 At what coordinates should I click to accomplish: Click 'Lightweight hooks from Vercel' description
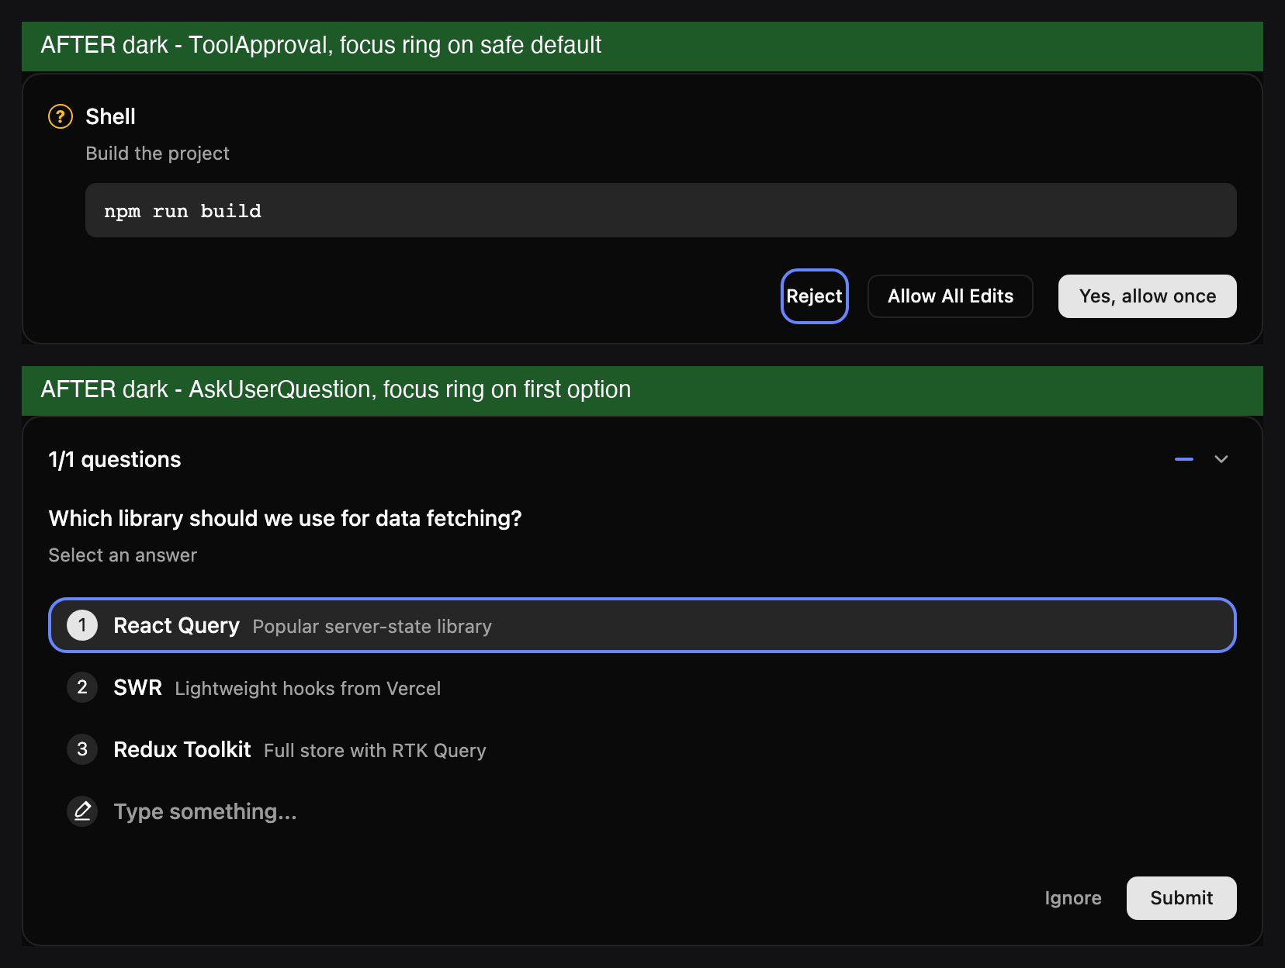[x=308, y=689]
